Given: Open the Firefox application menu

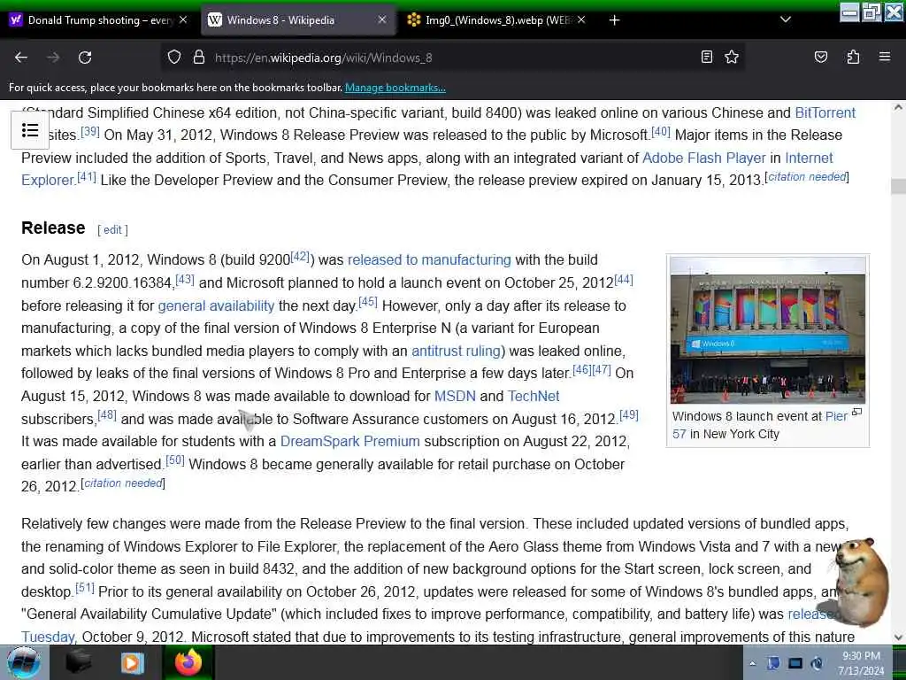Looking at the screenshot, I should click(x=885, y=57).
